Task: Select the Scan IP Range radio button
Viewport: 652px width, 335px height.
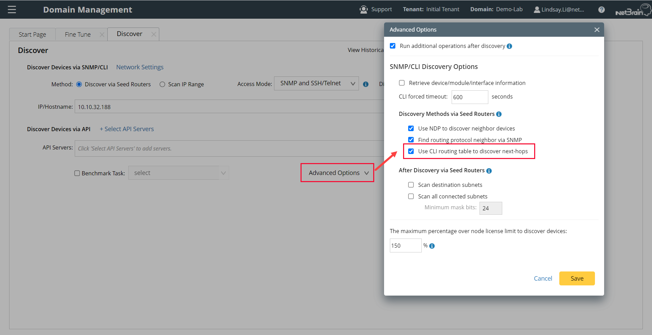Action: pyautogui.click(x=162, y=84)
